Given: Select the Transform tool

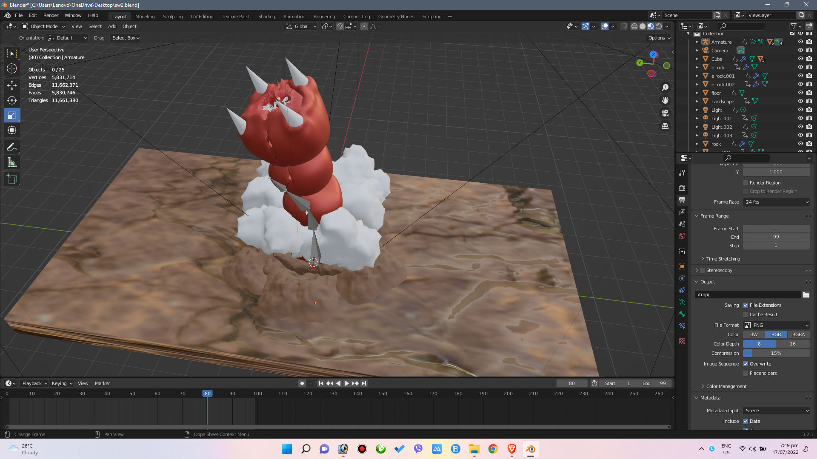Looking at the screenshot, I should (x=12, y=130).
